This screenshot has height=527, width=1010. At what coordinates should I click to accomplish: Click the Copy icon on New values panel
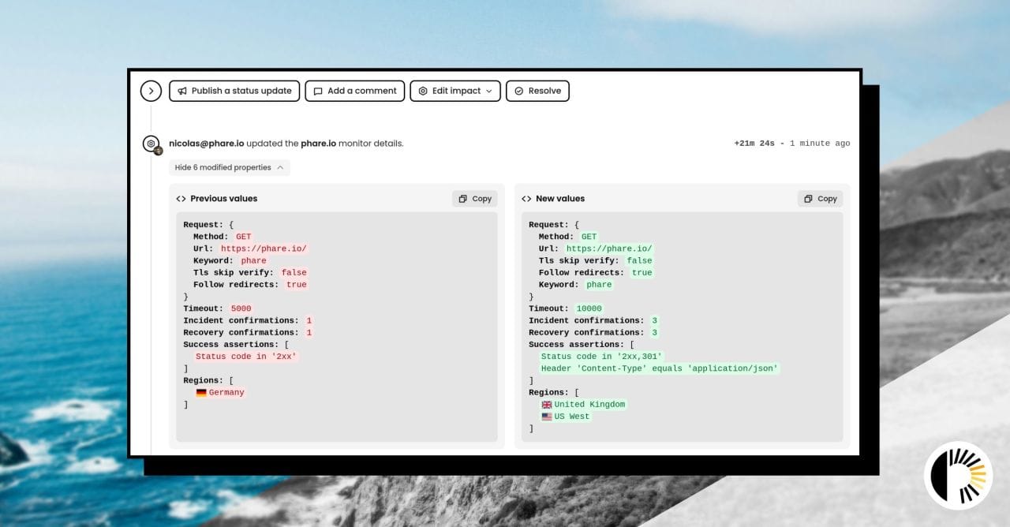[x=810, y=198]
